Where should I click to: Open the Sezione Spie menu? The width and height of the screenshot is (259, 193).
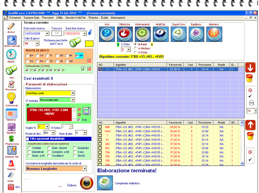[31, 18]
